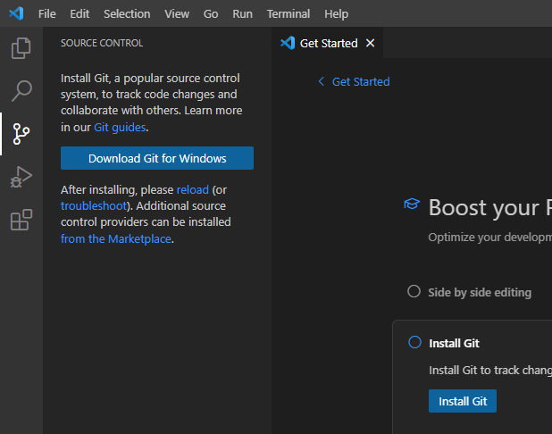Select the Side by side editing step
552x434 pixels.
(x=480, y=293)
